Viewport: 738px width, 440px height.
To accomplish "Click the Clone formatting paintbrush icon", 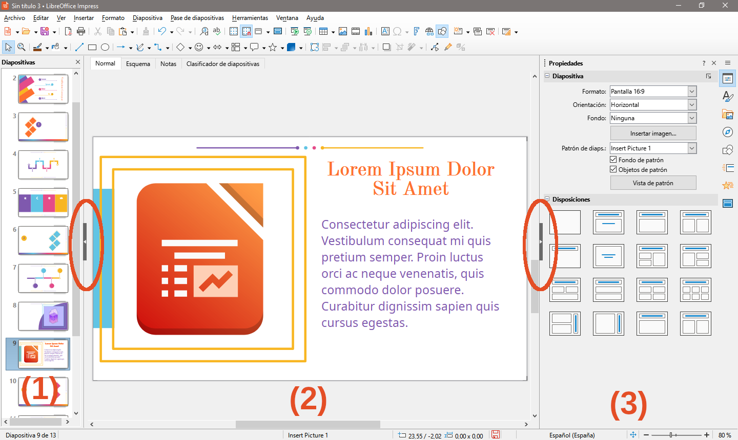I will tap(146, 32).
